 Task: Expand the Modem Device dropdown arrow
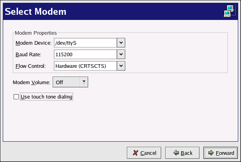coord(121,43)
